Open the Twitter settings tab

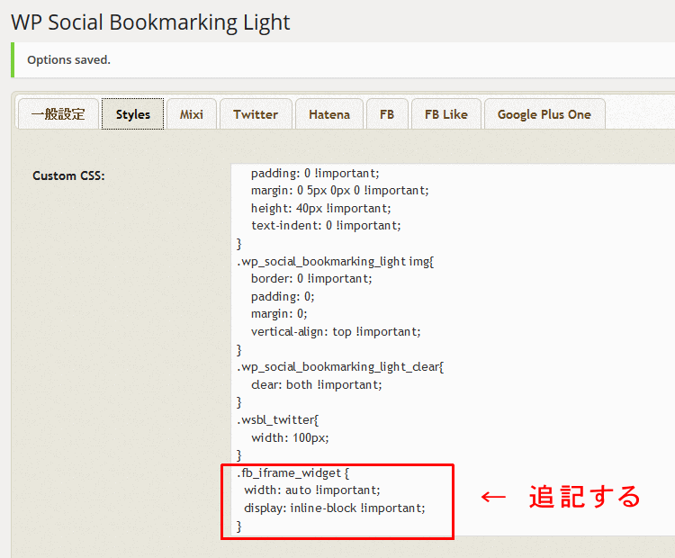tap(256, 114)
